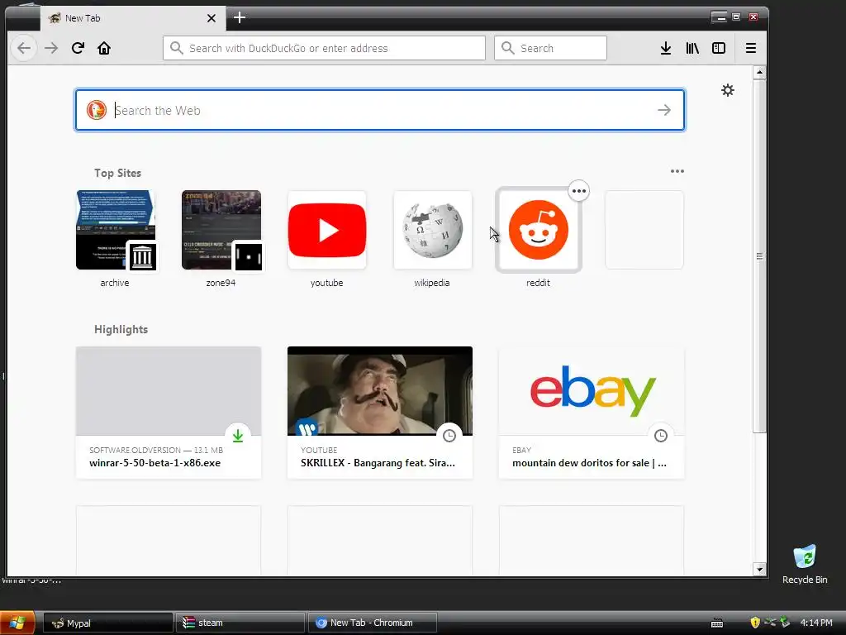846x635 pixels.
Task: Reload the current page
Action: pos(78,48)
